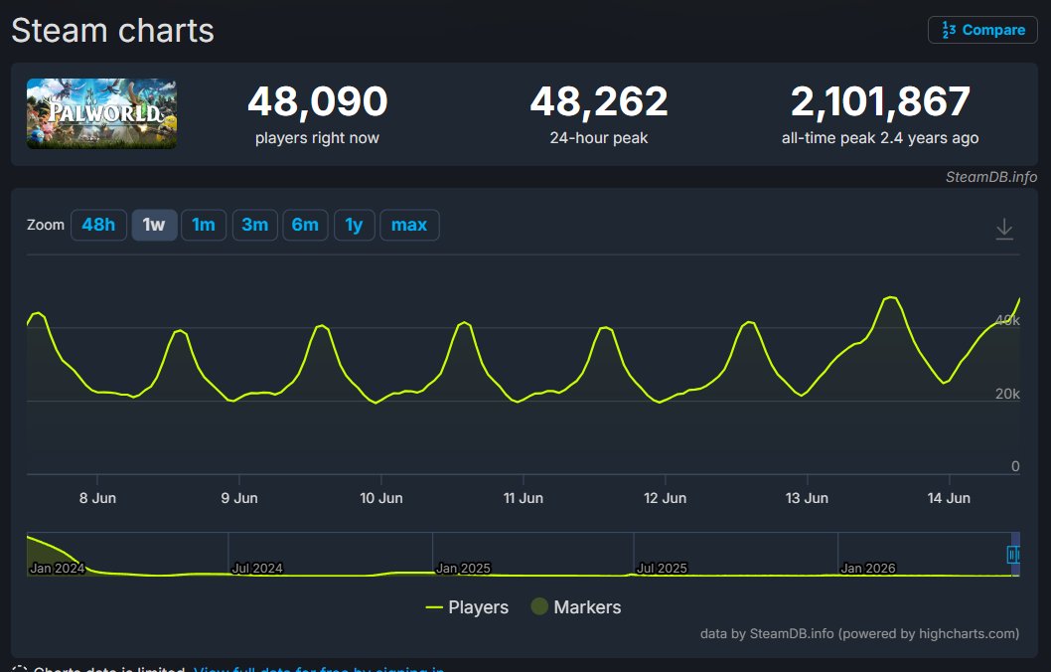Zoom chart to 1y

(354, 225)
